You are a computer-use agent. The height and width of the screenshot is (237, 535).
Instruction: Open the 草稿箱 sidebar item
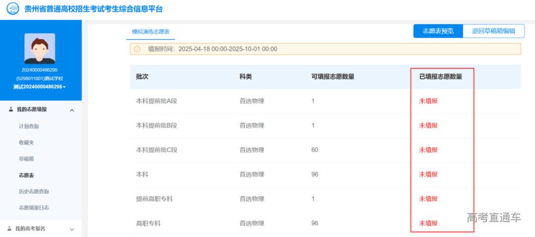(26, 159)
